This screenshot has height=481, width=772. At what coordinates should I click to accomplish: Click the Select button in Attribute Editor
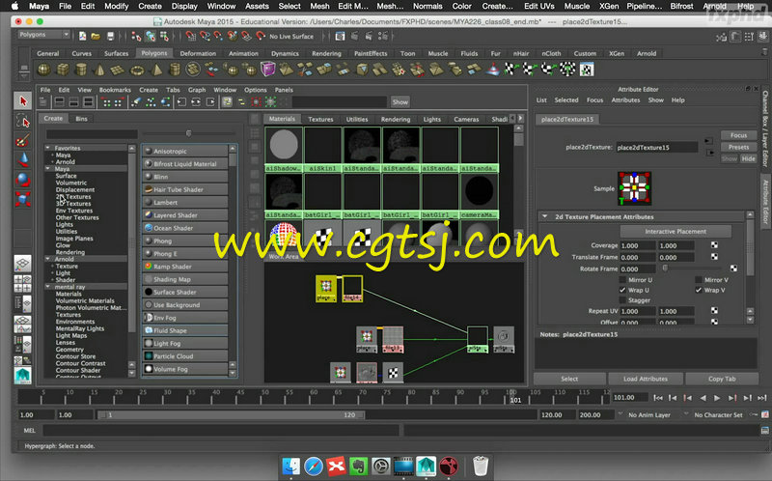tap(569, 379)
